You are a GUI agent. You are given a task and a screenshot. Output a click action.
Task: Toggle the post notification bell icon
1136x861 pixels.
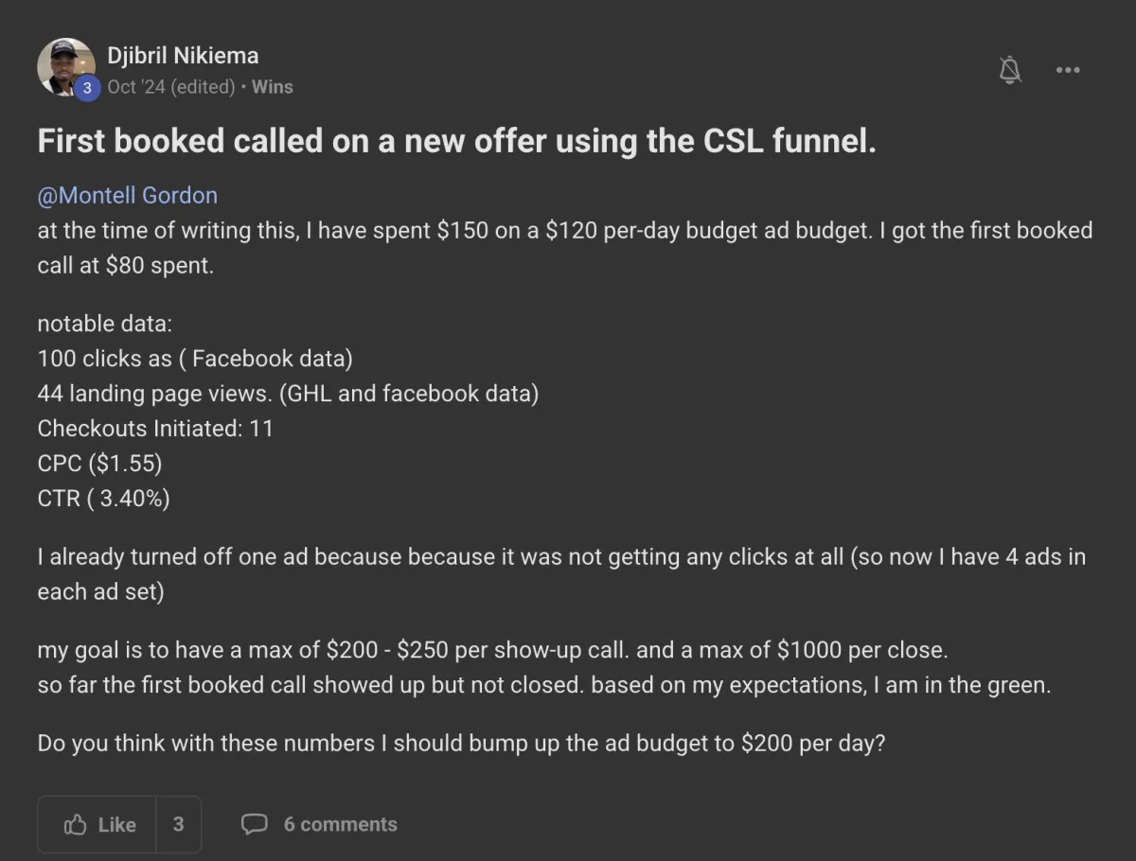click(1010, 69)
